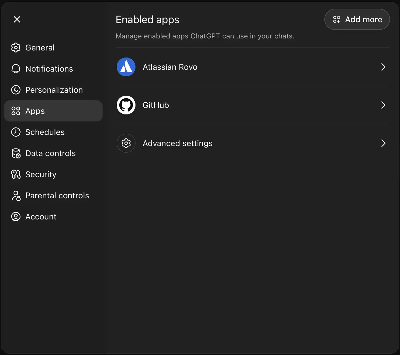Screen dimensions: 400x355
Task: Select the Security keys icon
Action: click(16, 174)
